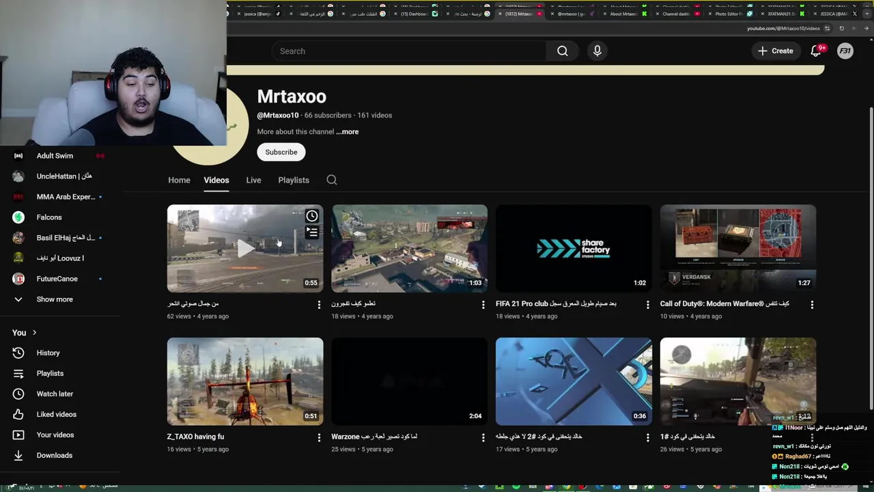874x492 pixels.
Task: Subscribe to the Mrtaxoo channel
Action: point(281,152)
